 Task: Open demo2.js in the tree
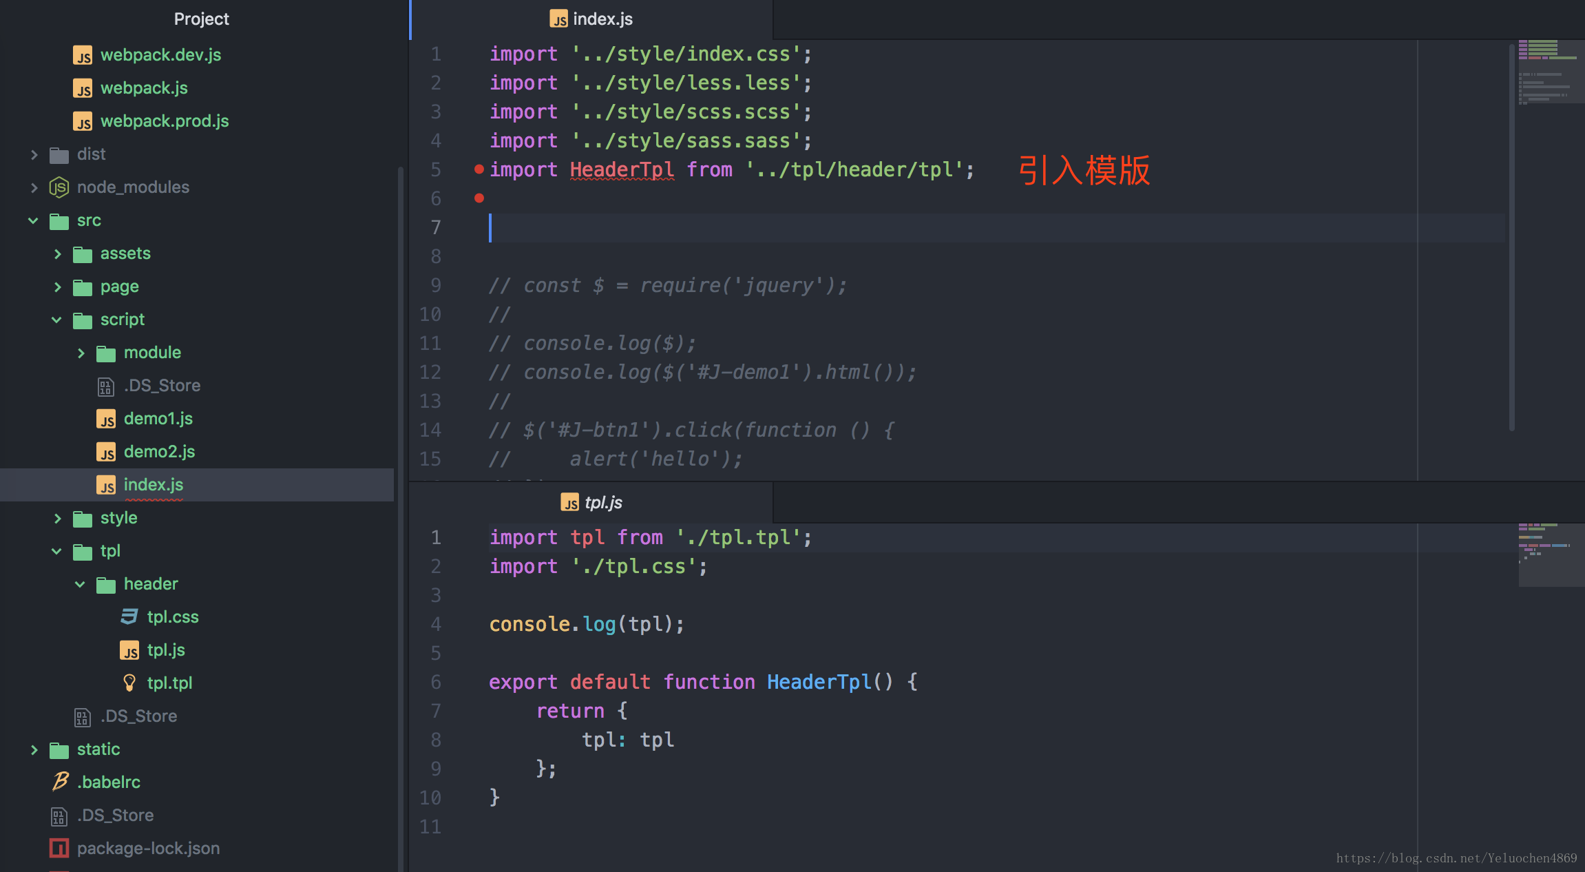coord(159,452)
